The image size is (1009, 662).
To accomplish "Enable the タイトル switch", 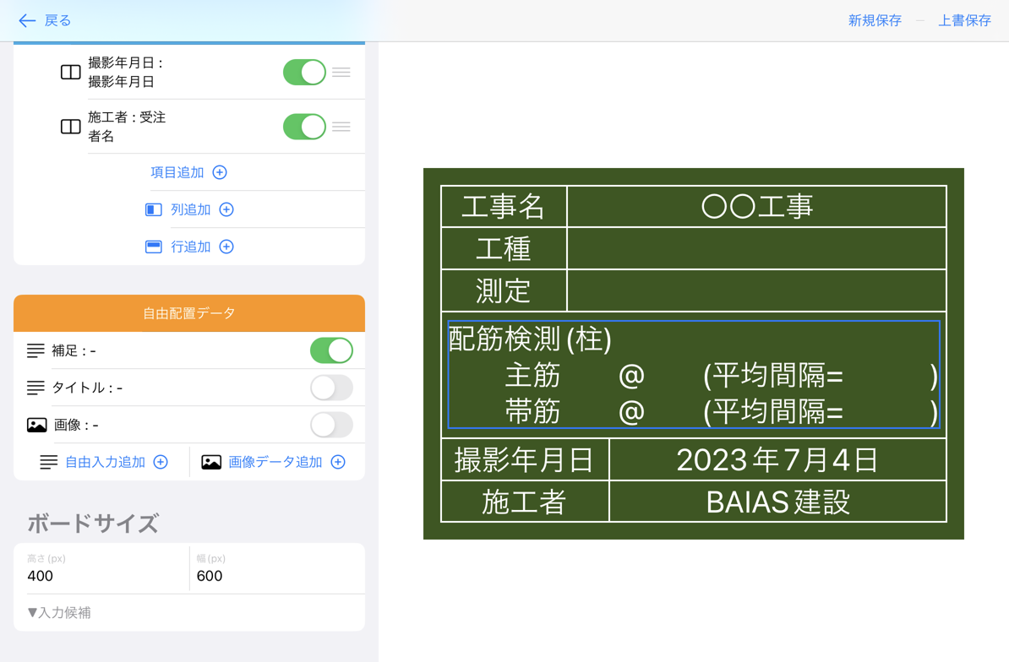I will coord(331,388).
